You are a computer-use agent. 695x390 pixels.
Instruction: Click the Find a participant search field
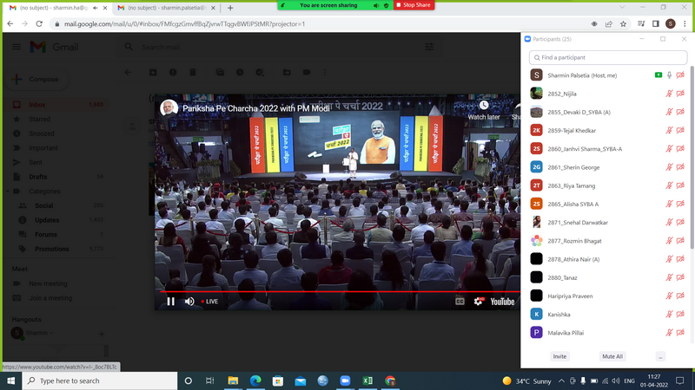pos(607,57)
